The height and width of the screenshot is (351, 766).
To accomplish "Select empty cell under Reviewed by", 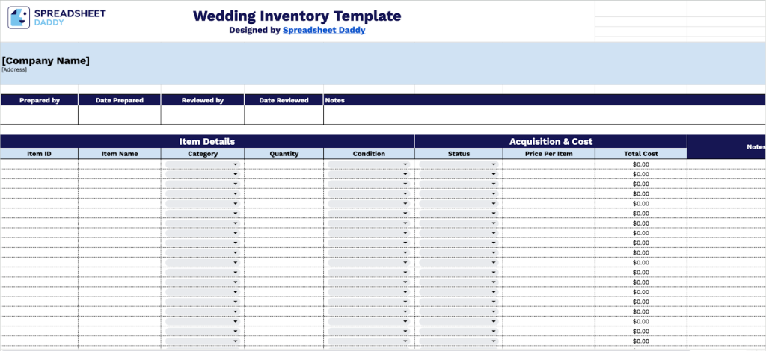I will (x=202, y=115).
